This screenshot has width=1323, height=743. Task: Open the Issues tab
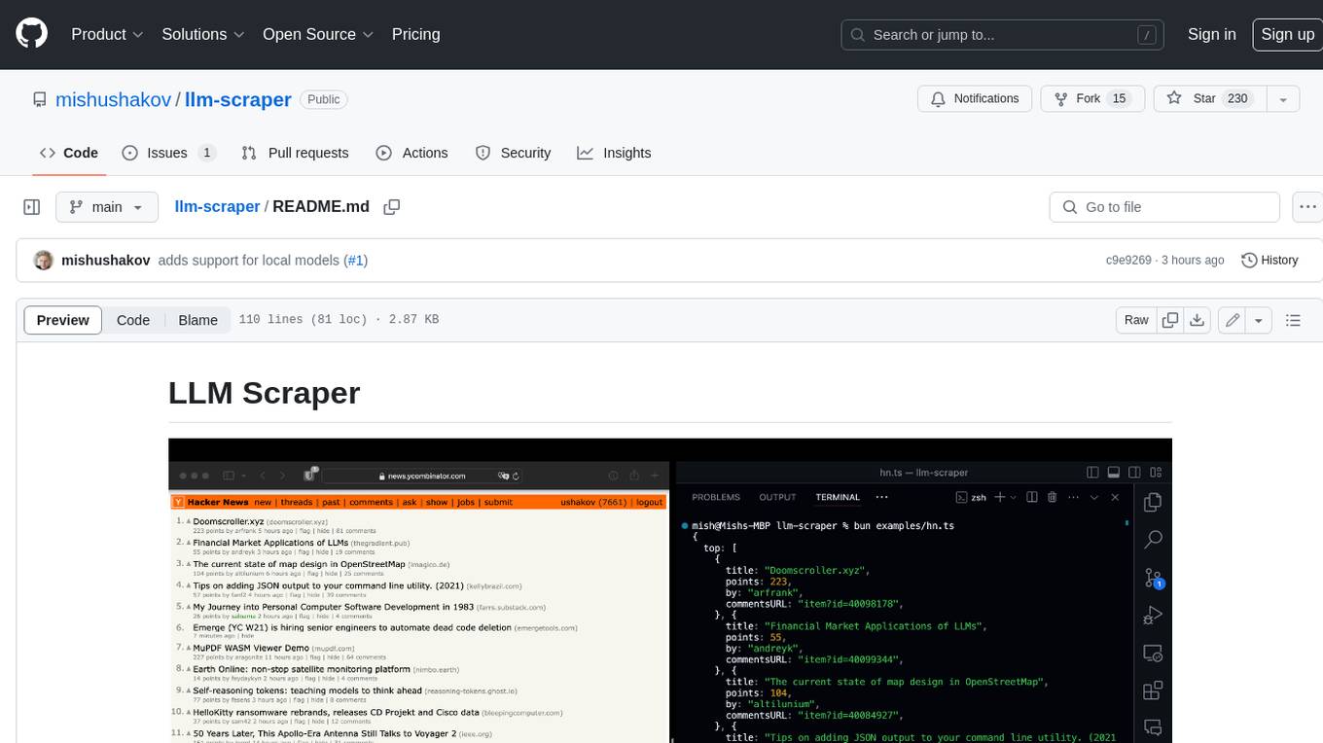(169, 153)
